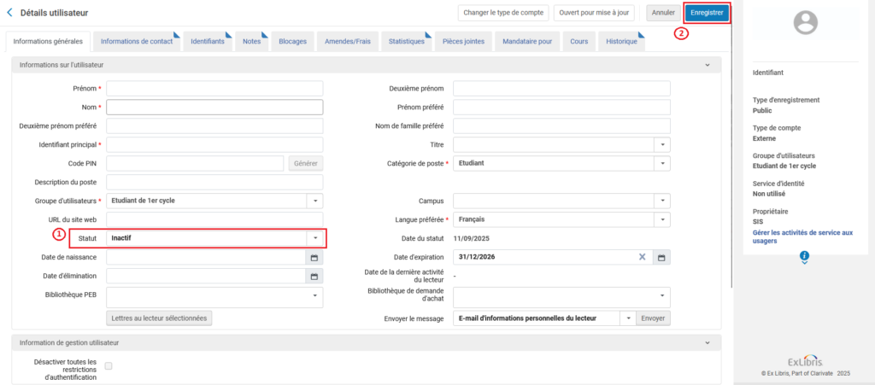Open the Statut dropdown
Image resolution: width=875 pixels, height=385 pixels.
pos(315,237)
